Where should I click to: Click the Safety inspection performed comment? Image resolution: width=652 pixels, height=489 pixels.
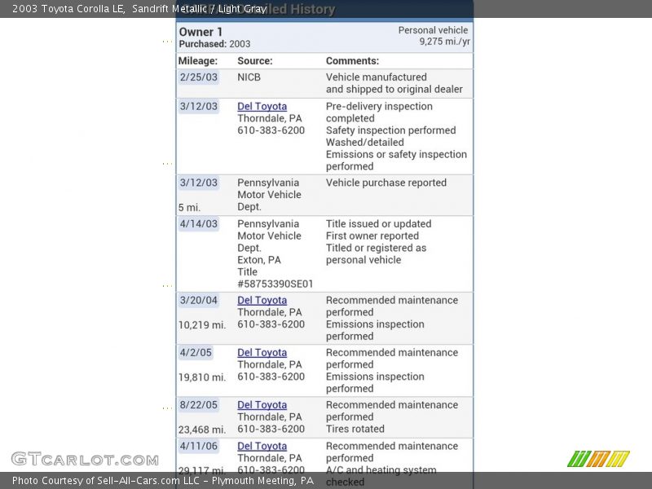point(391,130)
